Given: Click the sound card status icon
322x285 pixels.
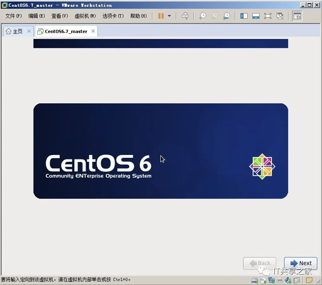Looking at the screenshot, I should pos(288,280).
